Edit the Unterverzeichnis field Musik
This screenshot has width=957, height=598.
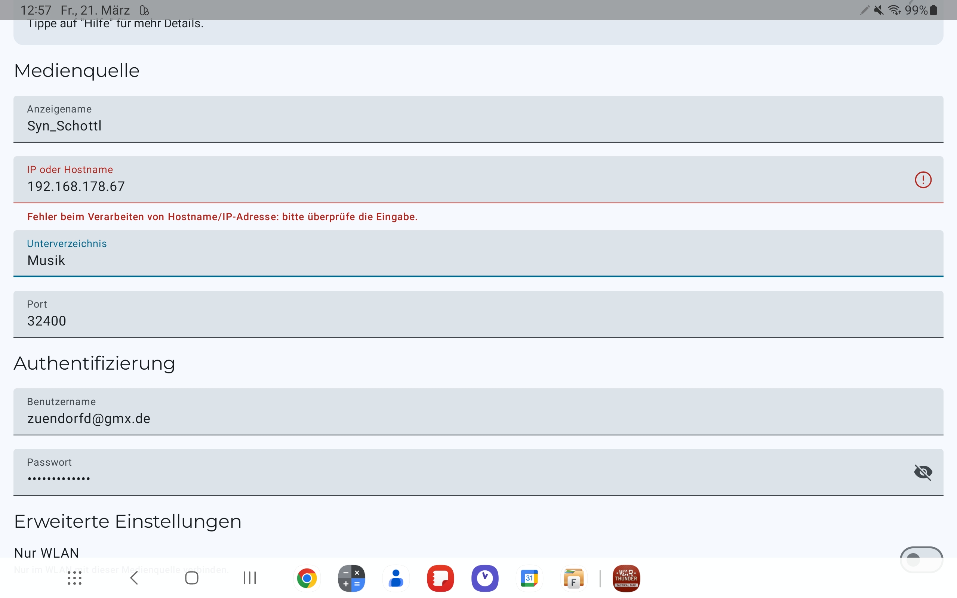point(478,253)
